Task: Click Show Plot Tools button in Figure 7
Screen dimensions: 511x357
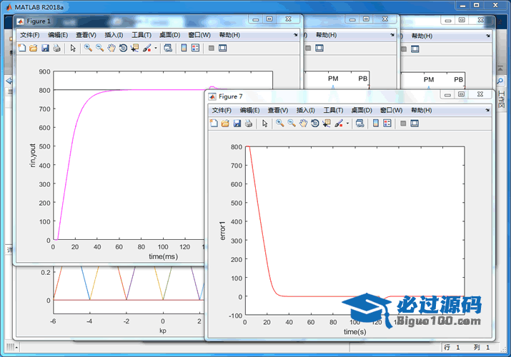Action: (x=415, y=124)
